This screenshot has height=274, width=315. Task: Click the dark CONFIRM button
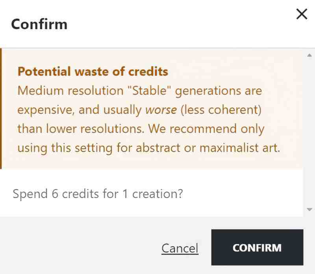point(257,247)
